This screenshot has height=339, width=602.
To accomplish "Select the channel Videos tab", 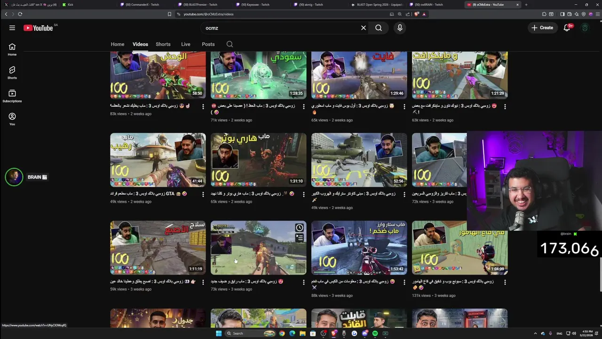I will click(140, 44).
